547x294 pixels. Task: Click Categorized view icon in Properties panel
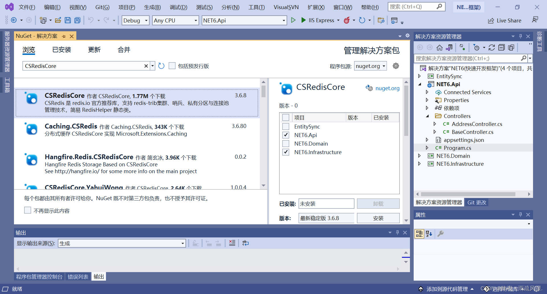coord(419,234)
